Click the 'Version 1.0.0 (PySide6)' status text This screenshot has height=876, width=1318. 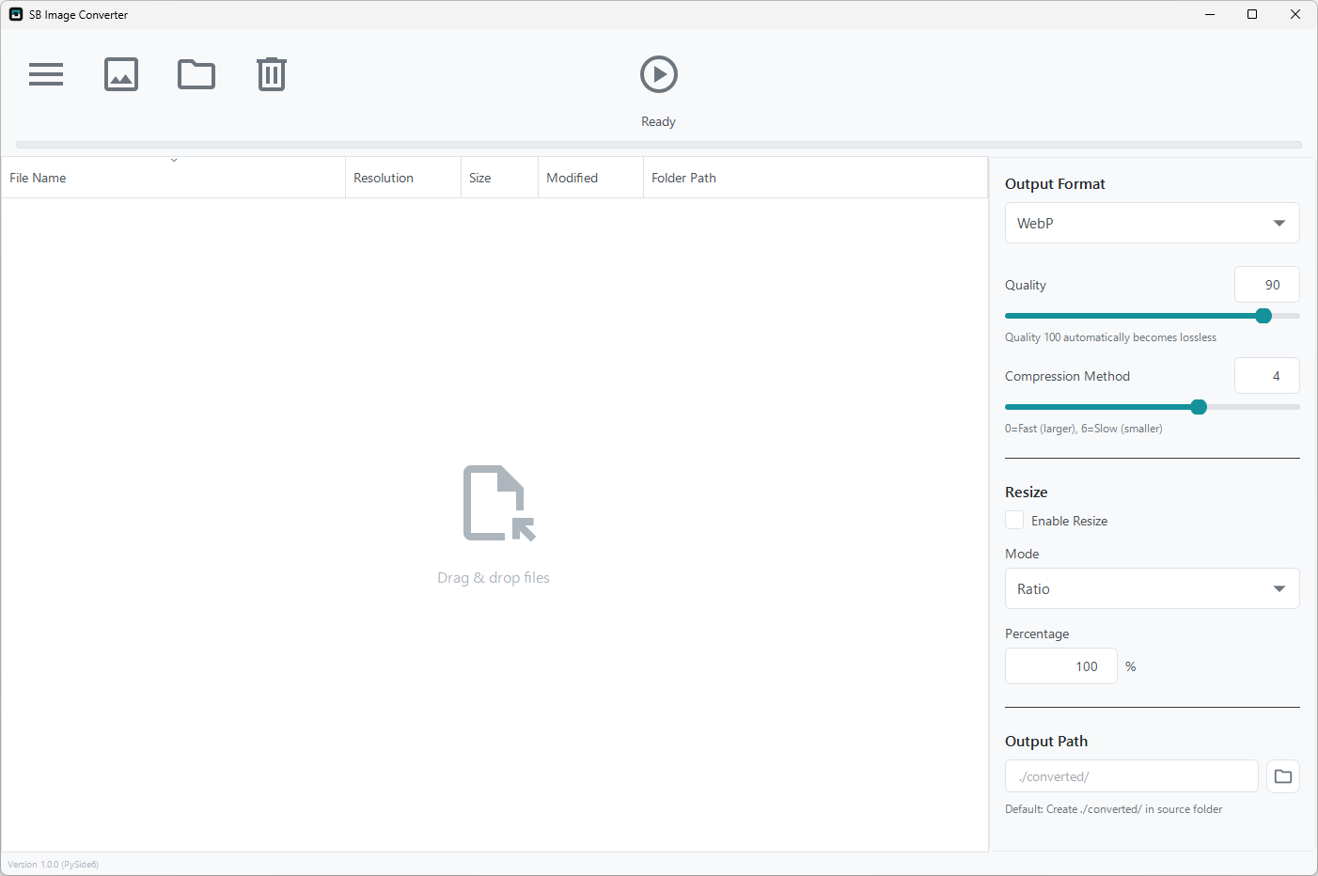(x=54, y=865)
